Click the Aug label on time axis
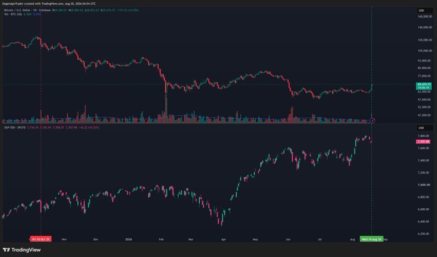This screenshot has height=257, width=437. [x=353, y=239]
